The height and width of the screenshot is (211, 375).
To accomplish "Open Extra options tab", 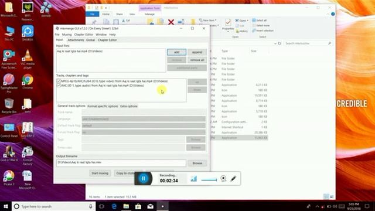I will tap(129, 106).
